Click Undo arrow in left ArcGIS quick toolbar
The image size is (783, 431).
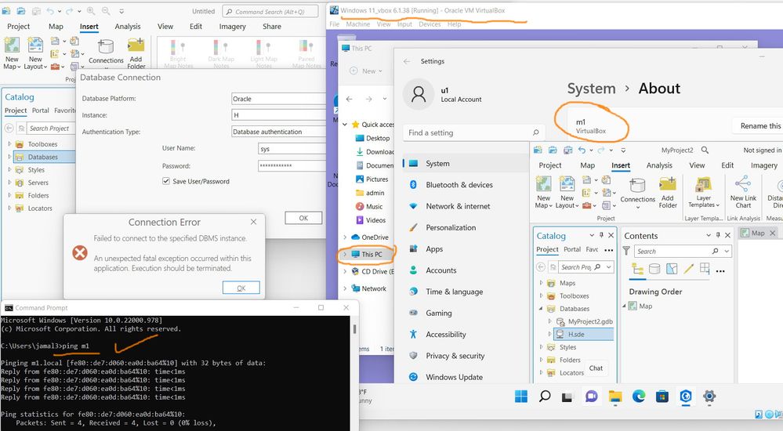(x=50, y=10)
